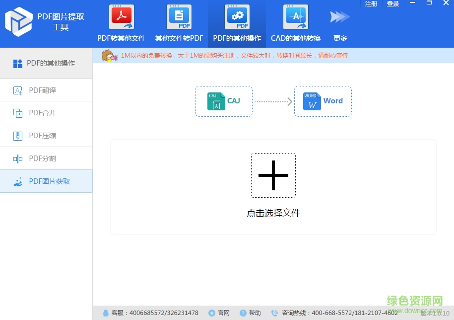Click the 登录 login link
Viewport: 454px width, 320px height.
pos(392,3)
